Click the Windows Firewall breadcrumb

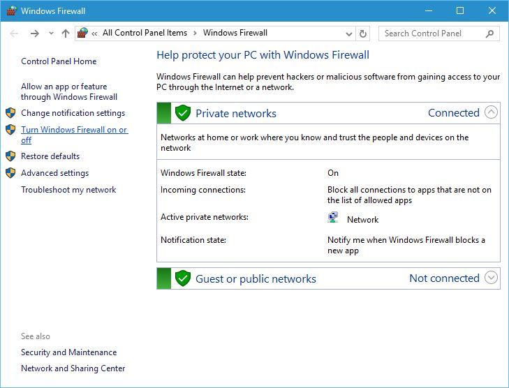coord(235,33)
